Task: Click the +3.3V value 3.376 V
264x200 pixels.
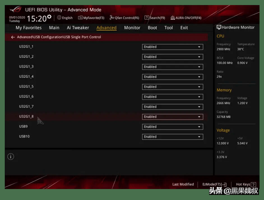Action: coord(222,157)
